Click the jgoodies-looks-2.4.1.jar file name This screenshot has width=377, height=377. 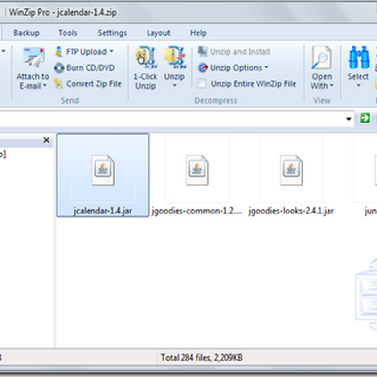point(291,211)
